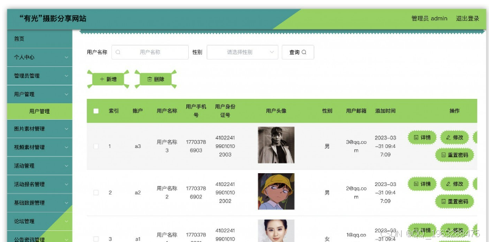Screen dimensions: 489x242
Task: Check the row checkbox for account a3
Action: pos(96,146)
